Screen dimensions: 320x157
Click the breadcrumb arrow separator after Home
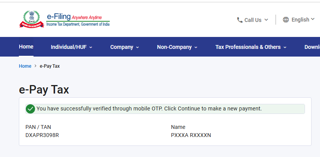point(35,66)
